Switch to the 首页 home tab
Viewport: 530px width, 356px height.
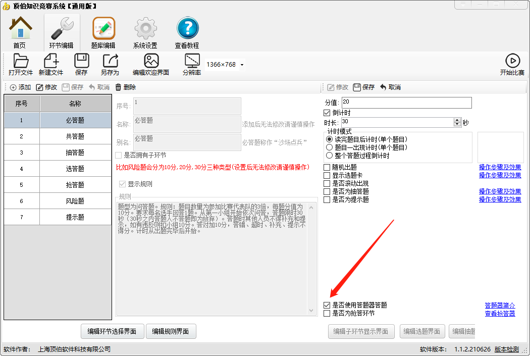click(20, 32)
